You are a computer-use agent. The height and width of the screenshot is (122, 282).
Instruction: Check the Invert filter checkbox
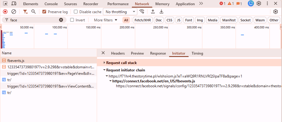pyautogui.click(x=72, y=20)
